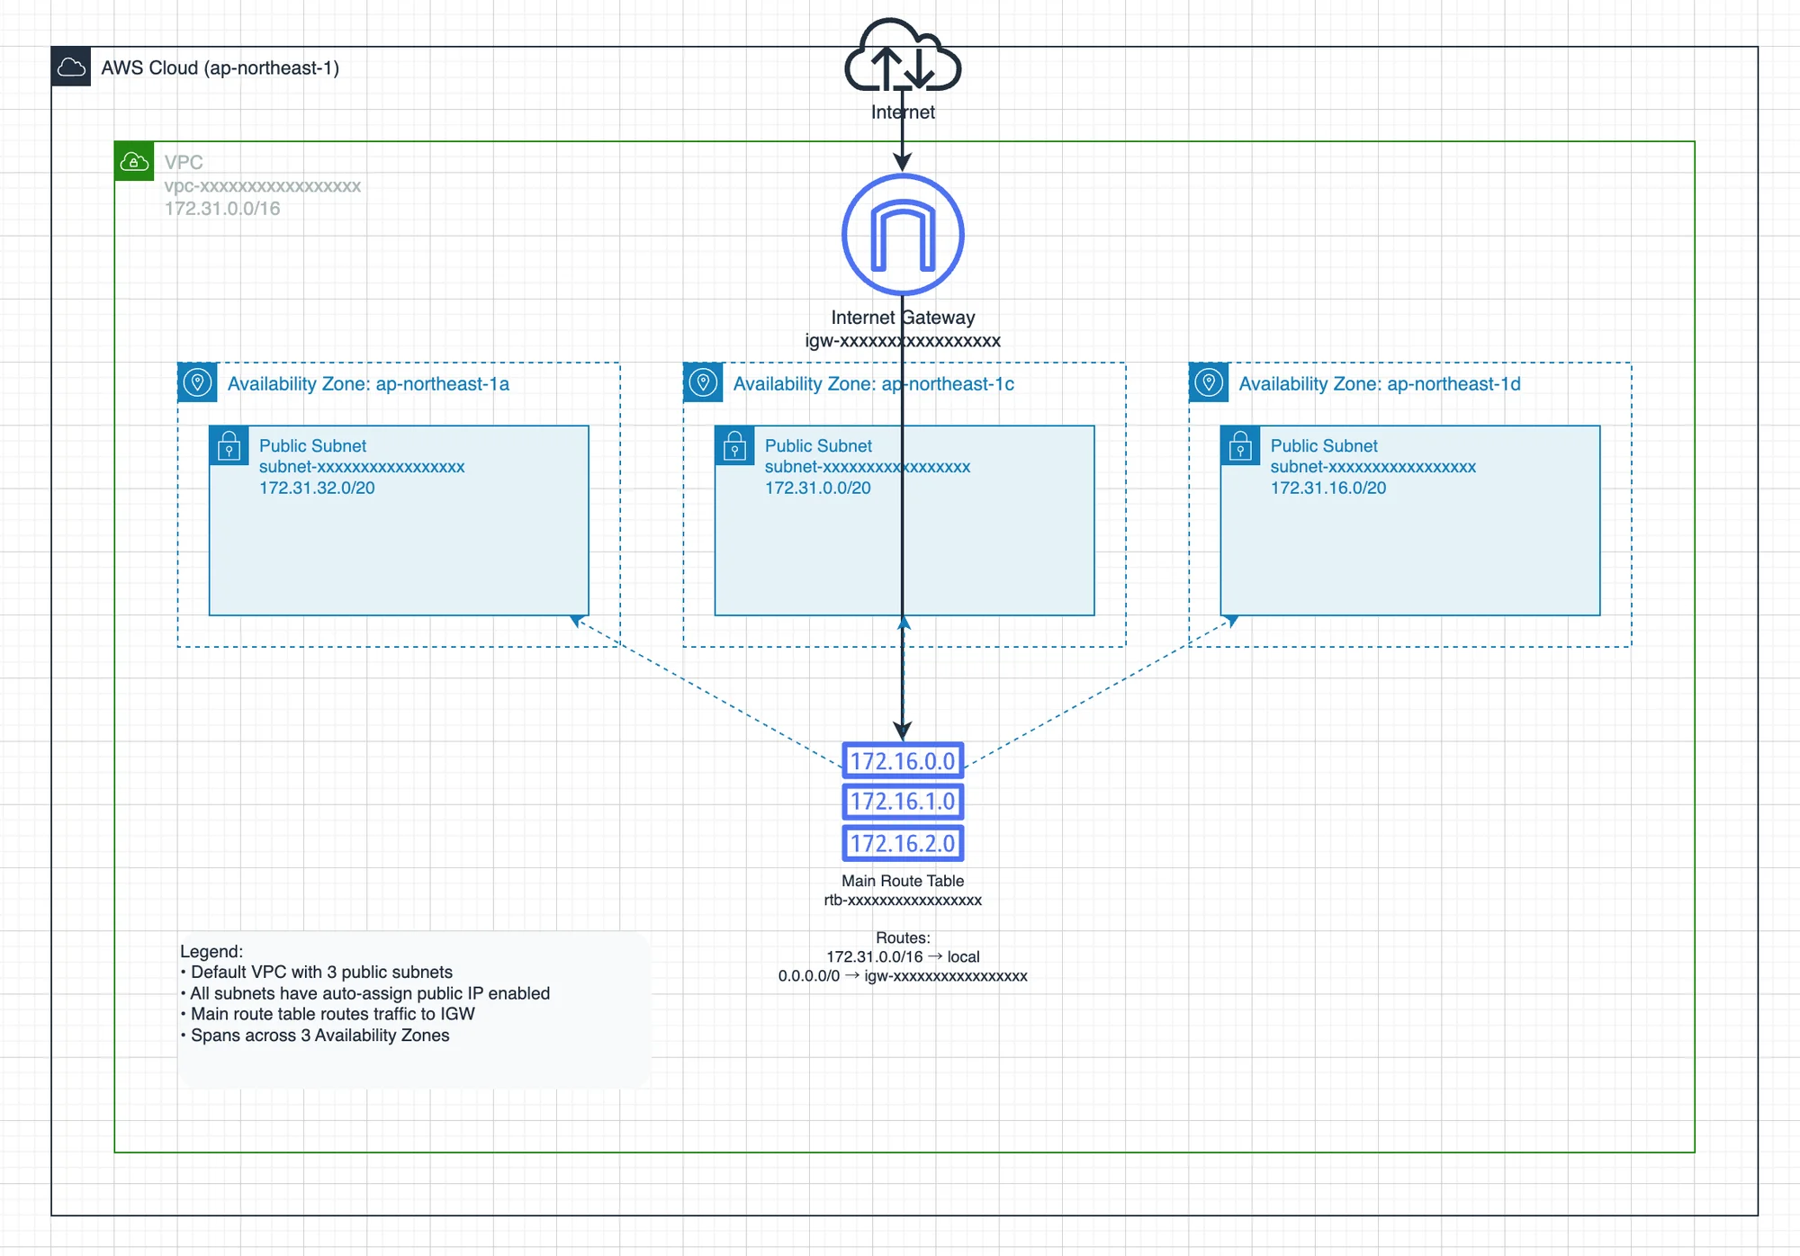Select the Internet Gateway arch icon
This screenshot has height=1256, width=1800.
click(x=903, y=235)
